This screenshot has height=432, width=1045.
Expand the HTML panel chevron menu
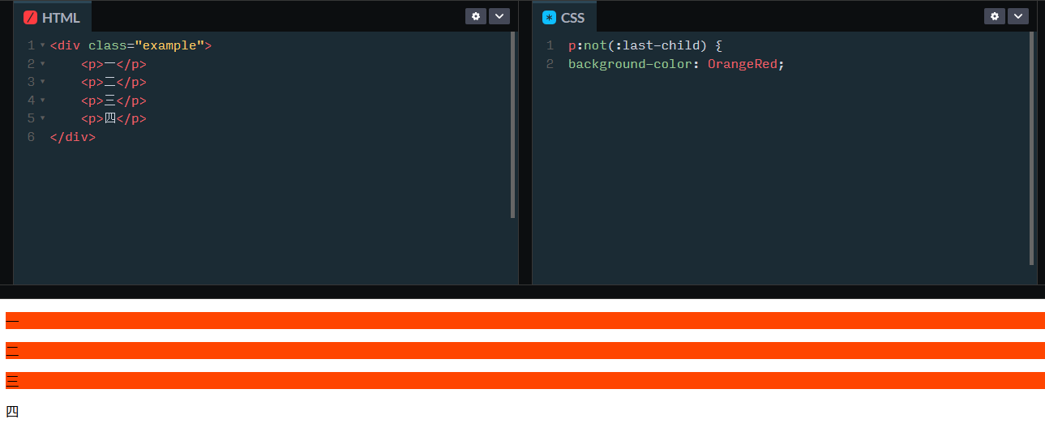coord(499,16)
